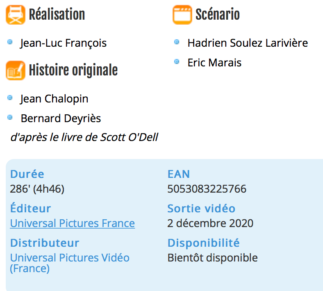The image size is (323, 291).
Task: Click the Réalisation section heading
Action: 57,15
